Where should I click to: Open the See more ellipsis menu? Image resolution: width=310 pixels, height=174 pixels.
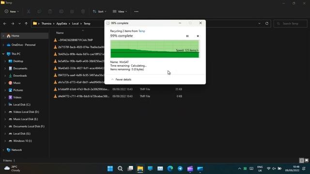coord(137,12)
